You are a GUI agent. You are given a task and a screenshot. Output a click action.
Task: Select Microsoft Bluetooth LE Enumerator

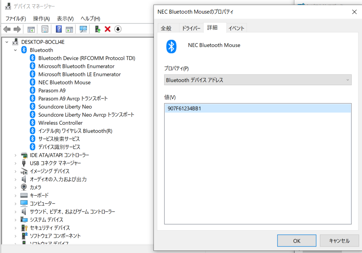(x=79, y=74)
